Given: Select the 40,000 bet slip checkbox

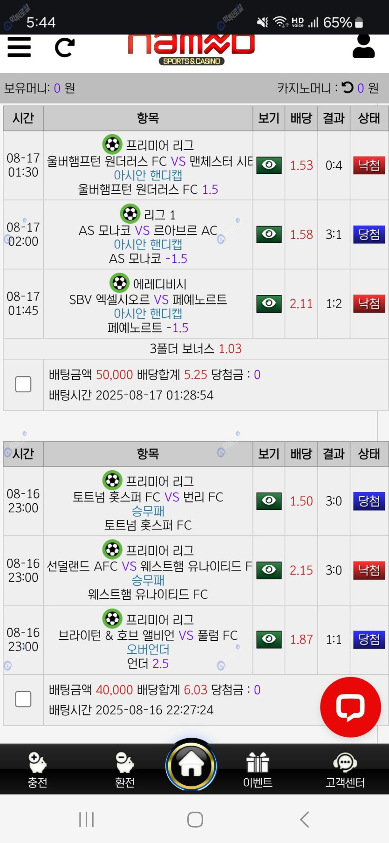Looking at the screenshot, I should click(23, 699).
